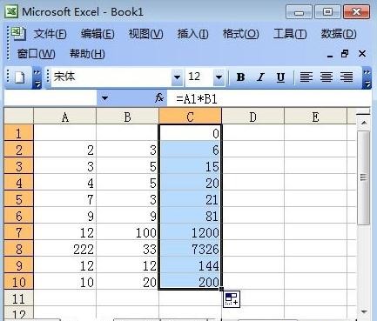This screenshot has height=321, width=377.
Task: Open the Name Box dropdown arrow
Action: click(x=104, y=98)
